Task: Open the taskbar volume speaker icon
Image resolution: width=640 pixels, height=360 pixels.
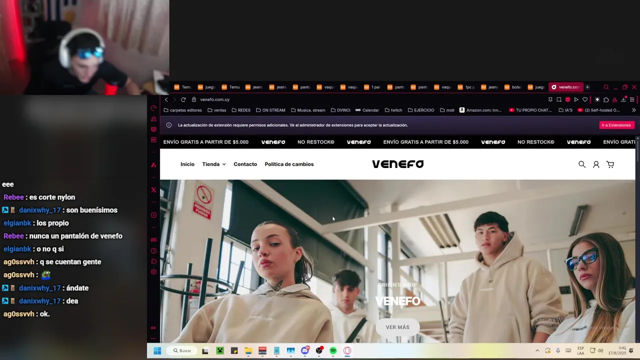Action: [x=600, y=350]
